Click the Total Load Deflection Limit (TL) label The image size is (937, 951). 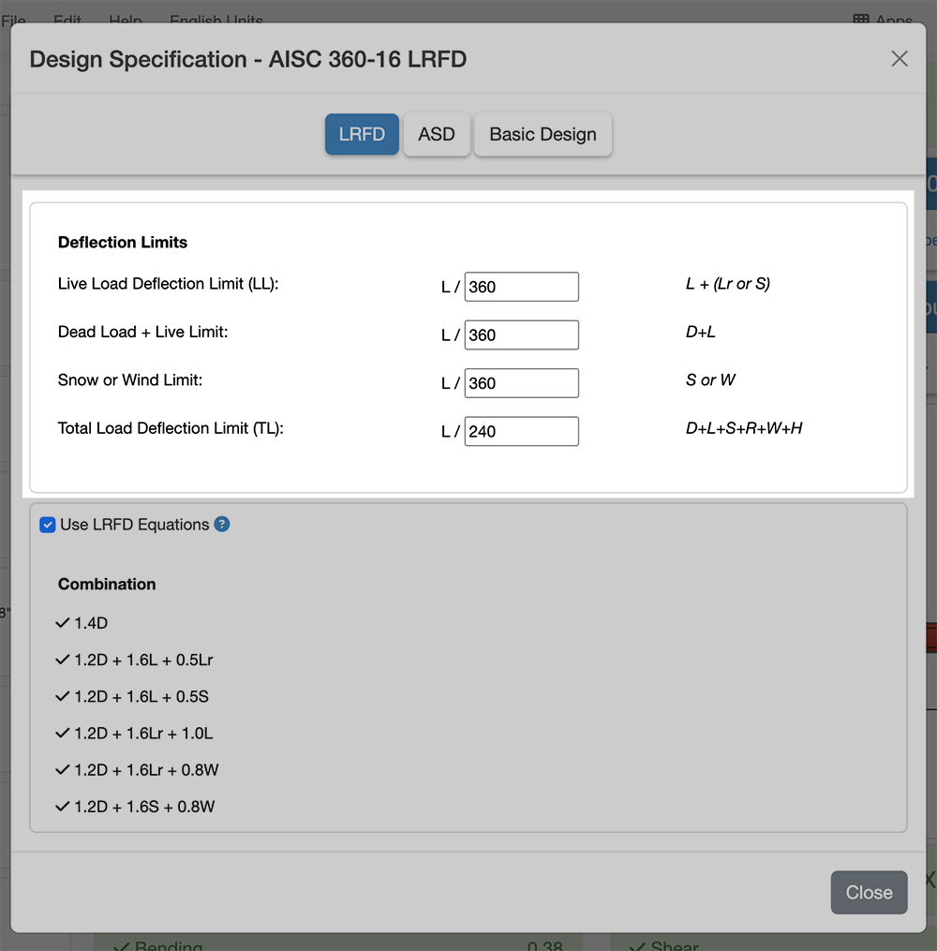(171, 428)
